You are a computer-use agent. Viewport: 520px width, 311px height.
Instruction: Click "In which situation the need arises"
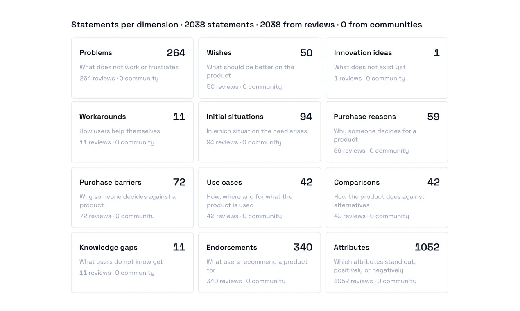257,131
